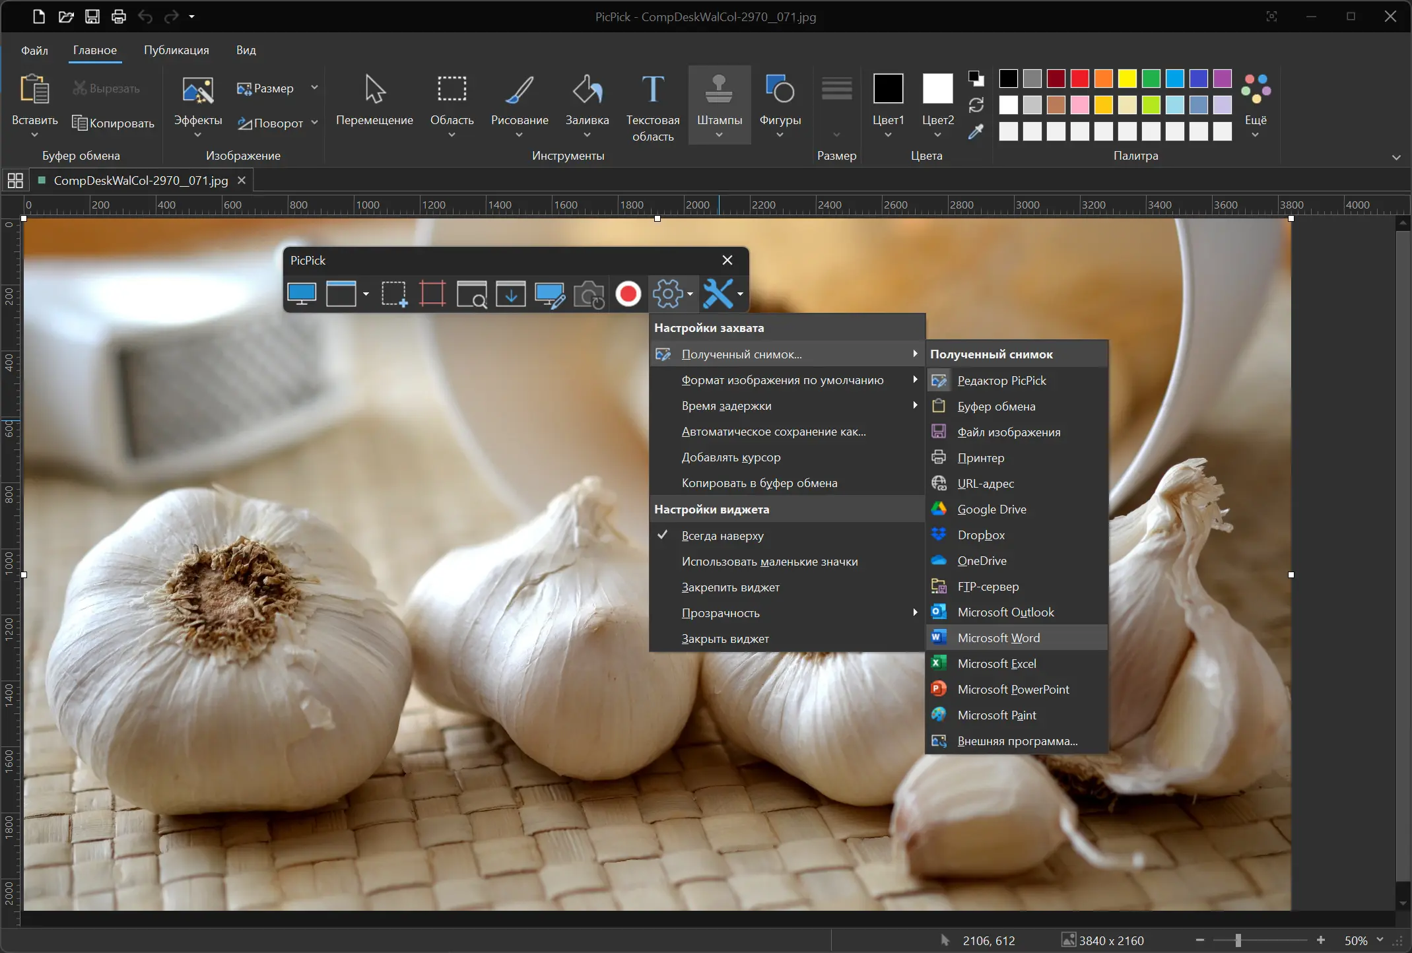Toggle 'Использовать маленькие значки' option
This screenshot has width=1412, height=953.
(769, 562)
